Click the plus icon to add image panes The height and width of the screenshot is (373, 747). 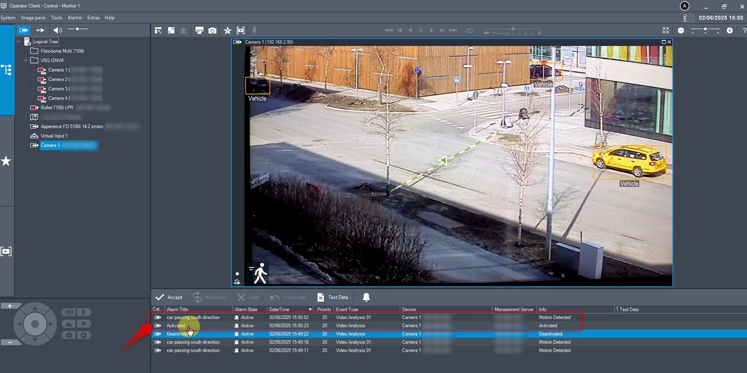click(x=729, y=30)
